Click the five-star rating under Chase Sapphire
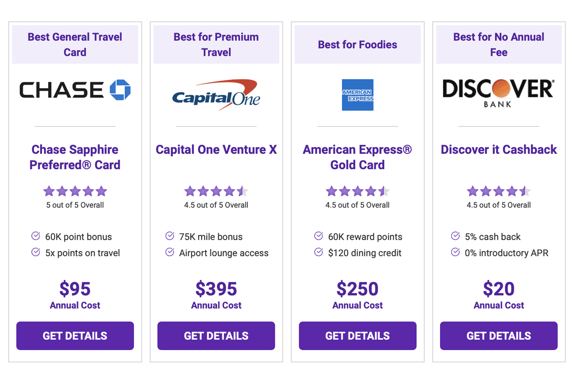The height and width of the screenshot is (383, 574). click(x=75, y=191)
